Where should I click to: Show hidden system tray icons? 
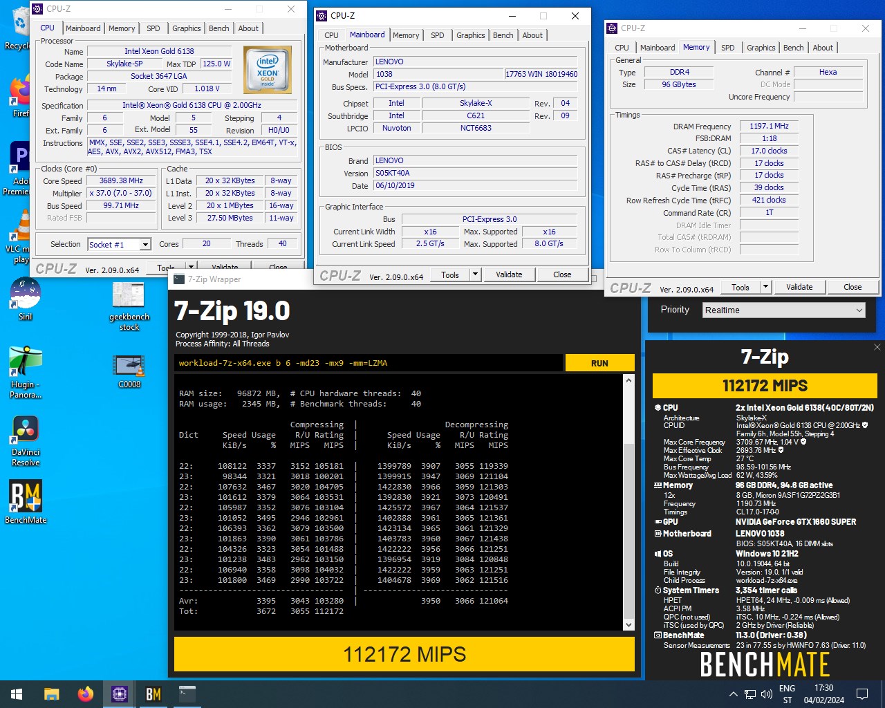tap(733, 694)
